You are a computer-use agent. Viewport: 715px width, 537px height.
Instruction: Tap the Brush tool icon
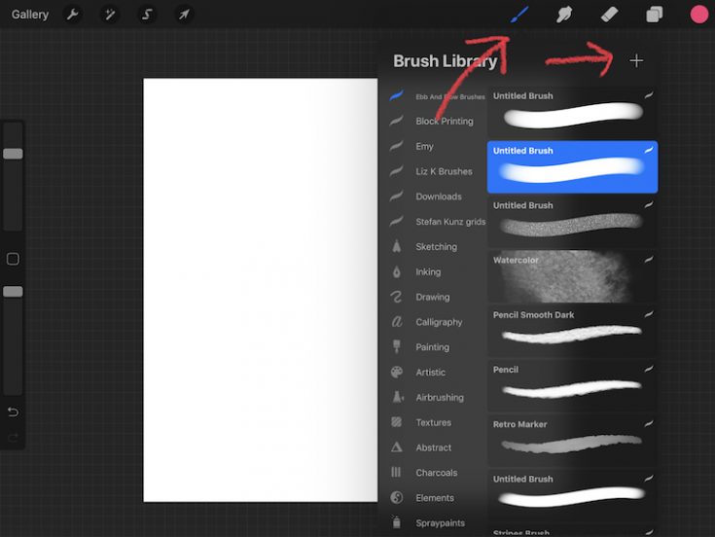click(521, 15)
